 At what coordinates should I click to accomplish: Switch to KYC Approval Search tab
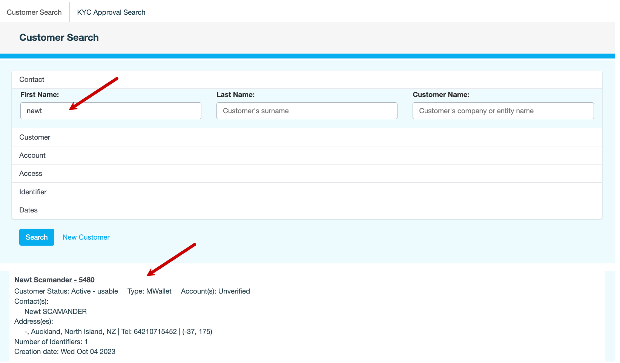point(111,12)
